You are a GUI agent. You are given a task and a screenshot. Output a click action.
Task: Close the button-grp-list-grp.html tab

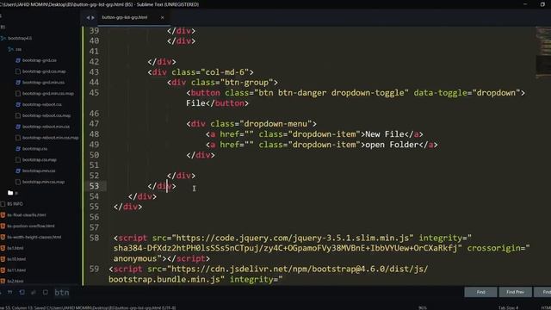click(163, 17)
